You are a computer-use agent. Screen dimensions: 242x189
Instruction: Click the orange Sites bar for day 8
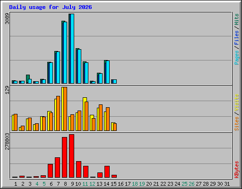(65, 109)
